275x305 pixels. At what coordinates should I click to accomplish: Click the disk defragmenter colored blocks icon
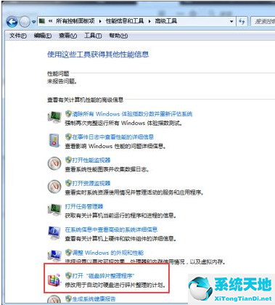tap(54, 281)
